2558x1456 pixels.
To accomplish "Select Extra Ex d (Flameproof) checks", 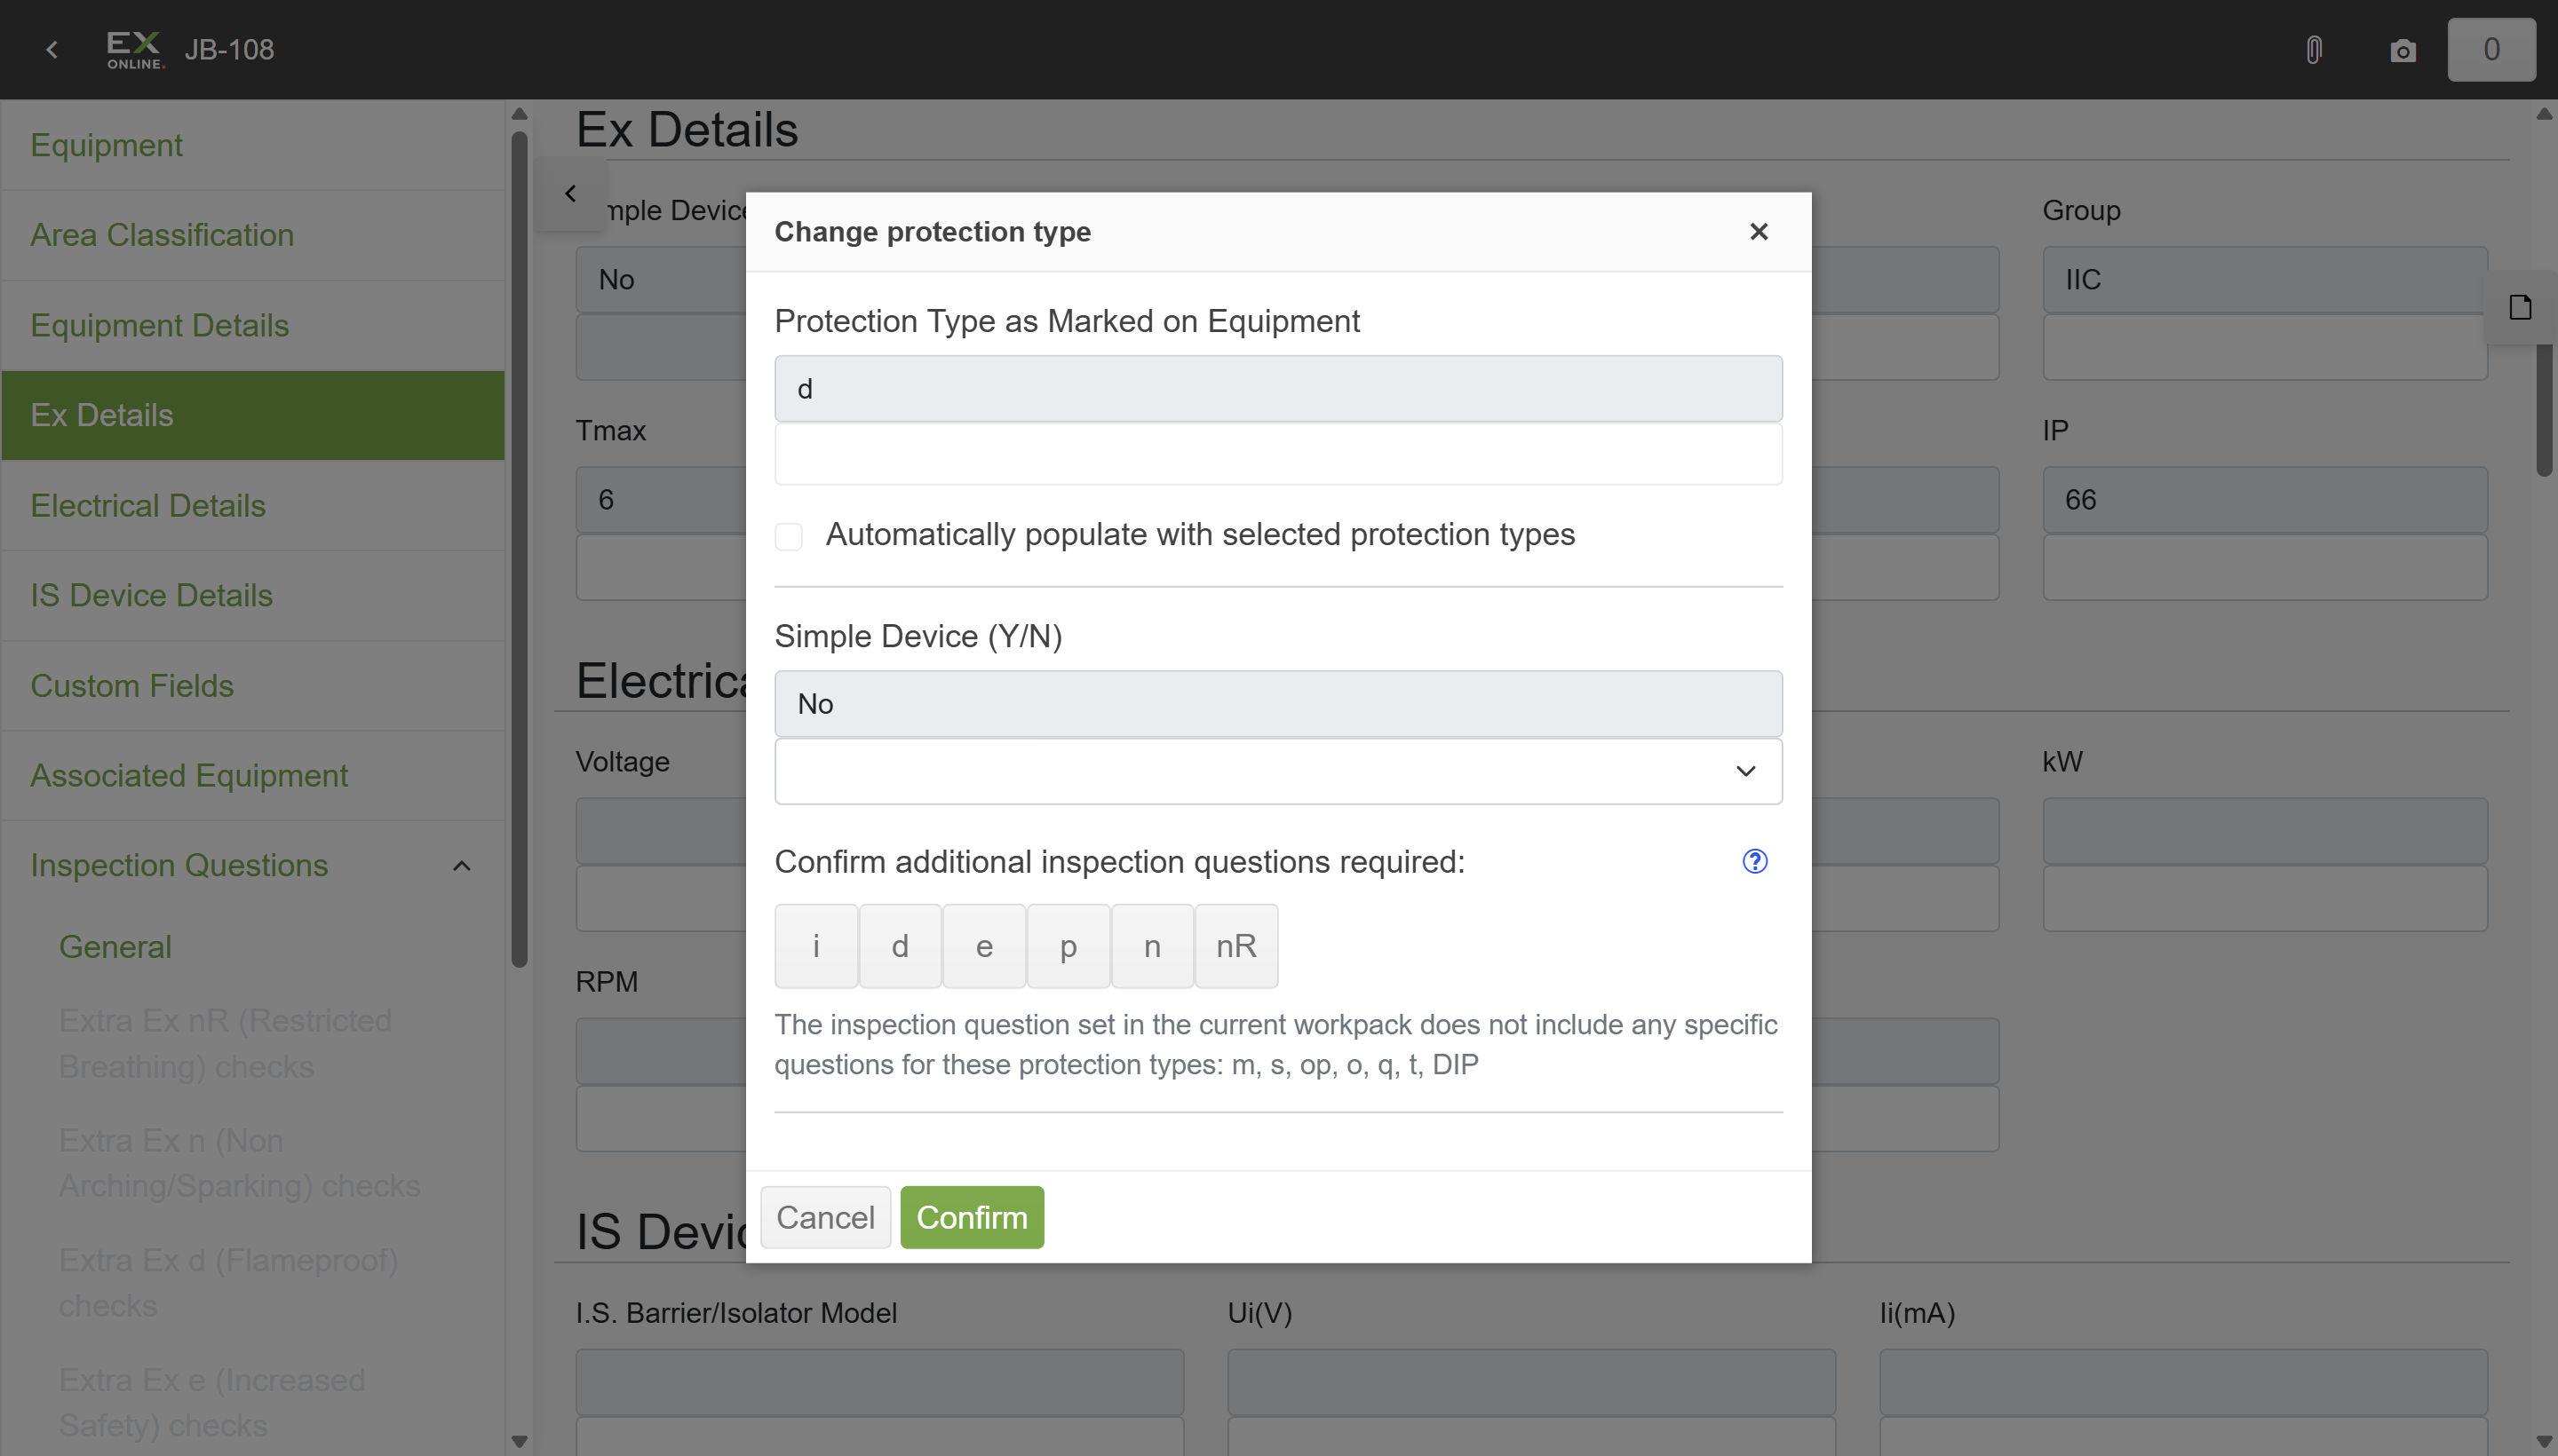I will [228, 1283].
